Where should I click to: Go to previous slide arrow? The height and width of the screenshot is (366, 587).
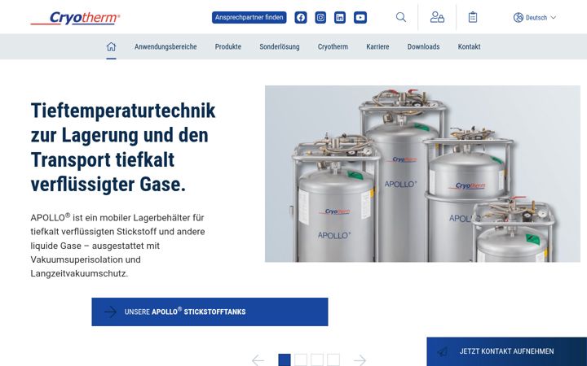[258, 360]
